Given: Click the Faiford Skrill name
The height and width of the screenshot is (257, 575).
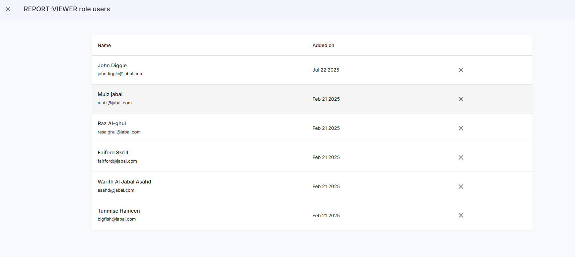Looking at the screenshot, I should [x=113, y=153].
